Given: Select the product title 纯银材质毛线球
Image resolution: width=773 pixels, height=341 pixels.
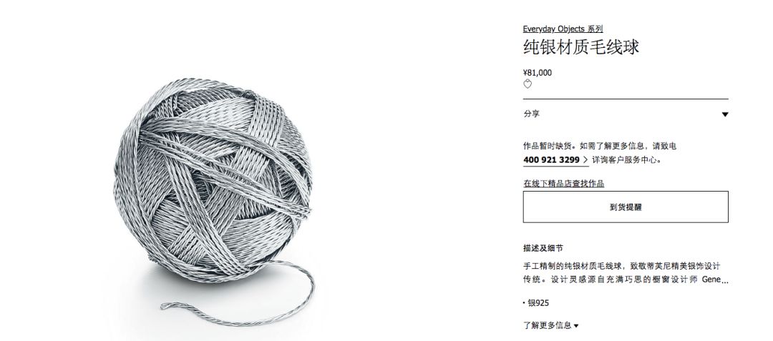Looking at the screenshot, I should (x=580, y=47).
